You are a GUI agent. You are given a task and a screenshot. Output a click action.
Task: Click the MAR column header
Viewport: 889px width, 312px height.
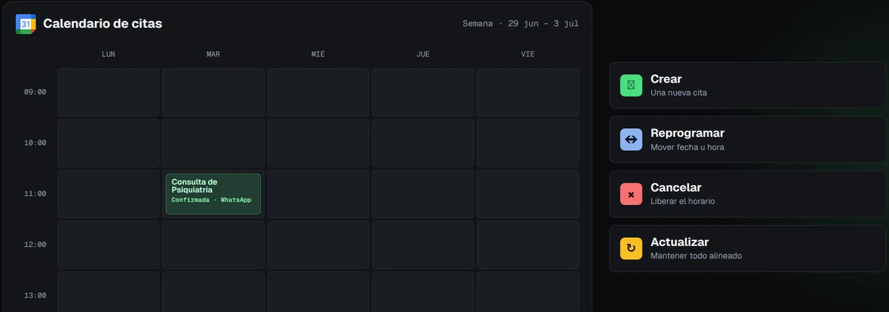pos(213,55)
